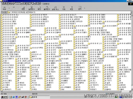Select the 꾀꼬리 folder

click(x=48, y=87)
